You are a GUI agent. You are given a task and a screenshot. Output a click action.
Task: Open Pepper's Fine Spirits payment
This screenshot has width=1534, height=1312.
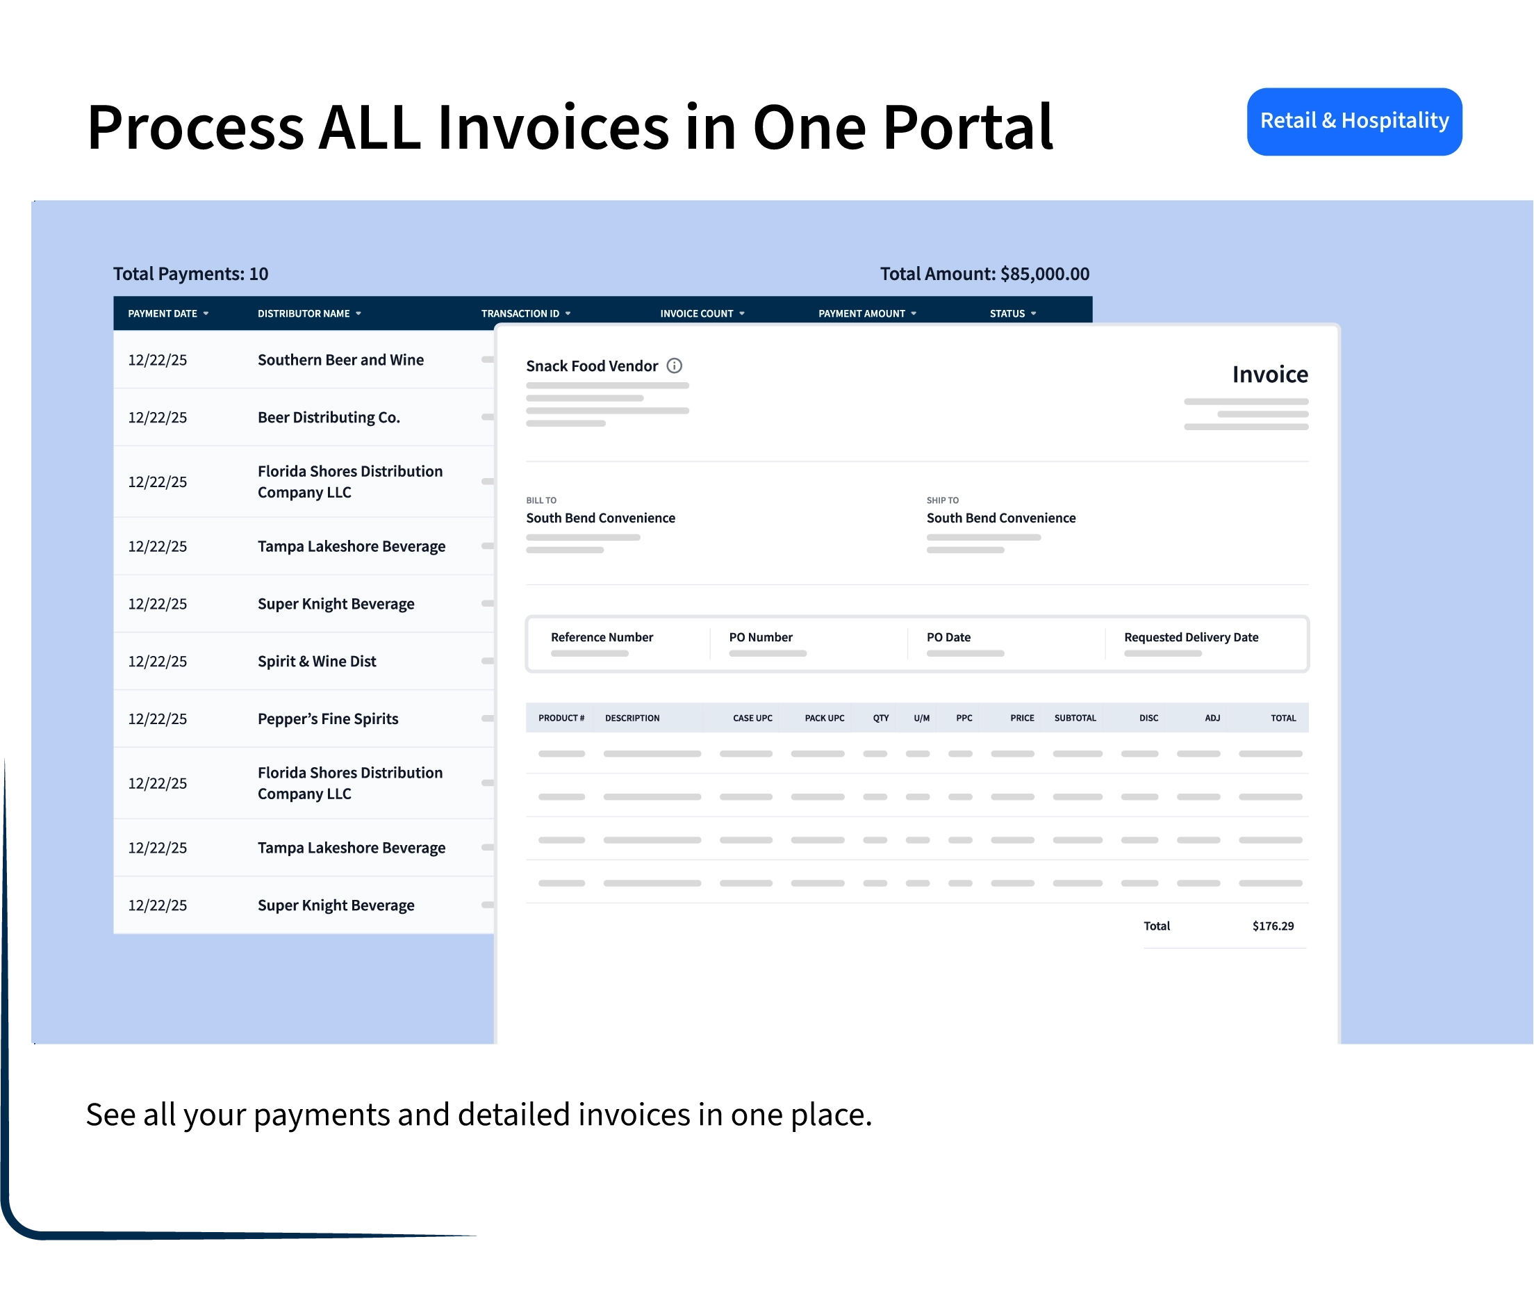click(327, 719)
